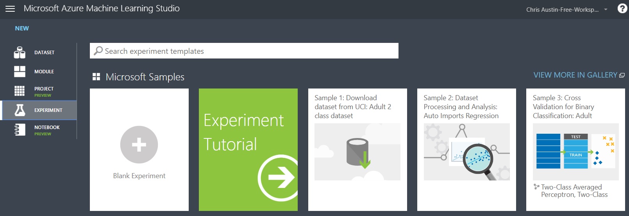
Task: Click the external link icon beside gallery
Action: click(x=622, y=75)
